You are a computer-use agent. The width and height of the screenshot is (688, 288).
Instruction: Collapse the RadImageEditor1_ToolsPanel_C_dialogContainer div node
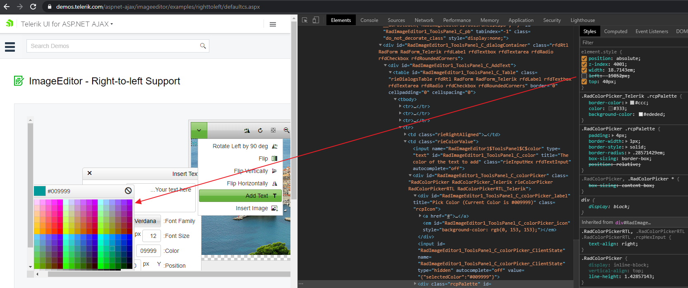381,45
